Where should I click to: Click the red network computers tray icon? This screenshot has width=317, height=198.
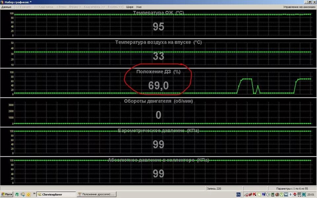pyautogui.click(x=250, y=195)
